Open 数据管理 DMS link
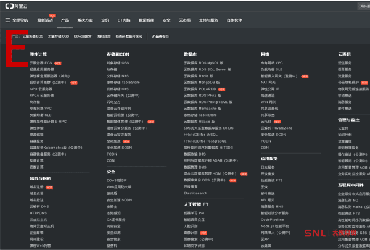370x250 pixels. tap(195, 167)
